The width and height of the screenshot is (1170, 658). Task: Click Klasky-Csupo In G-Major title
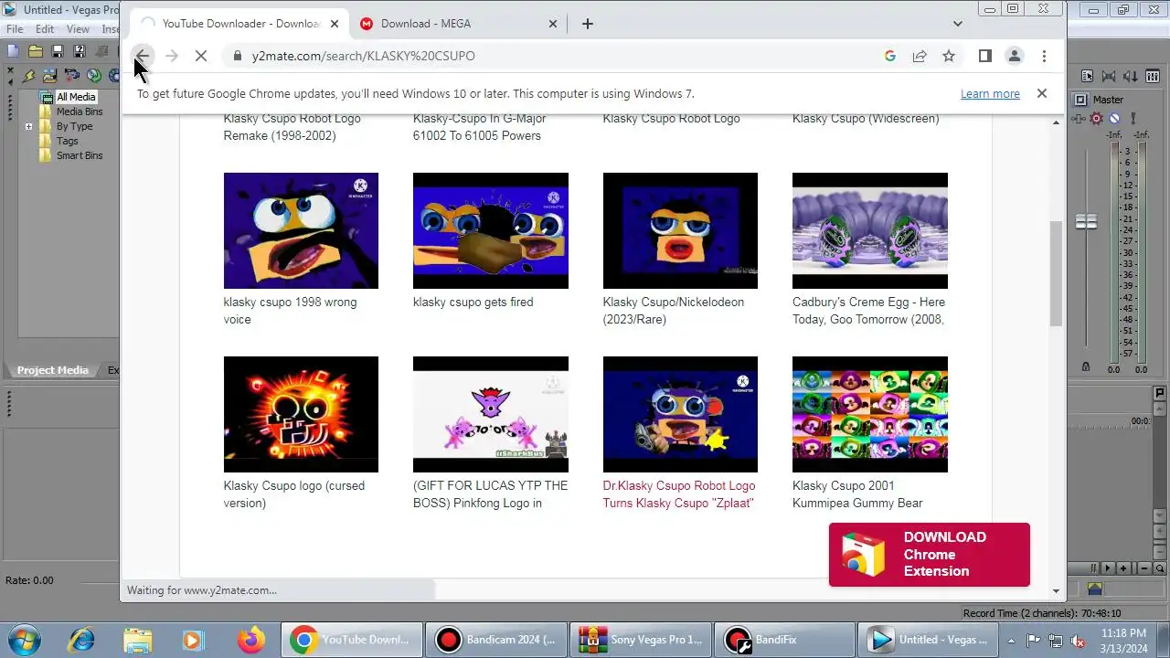(480, 127)
